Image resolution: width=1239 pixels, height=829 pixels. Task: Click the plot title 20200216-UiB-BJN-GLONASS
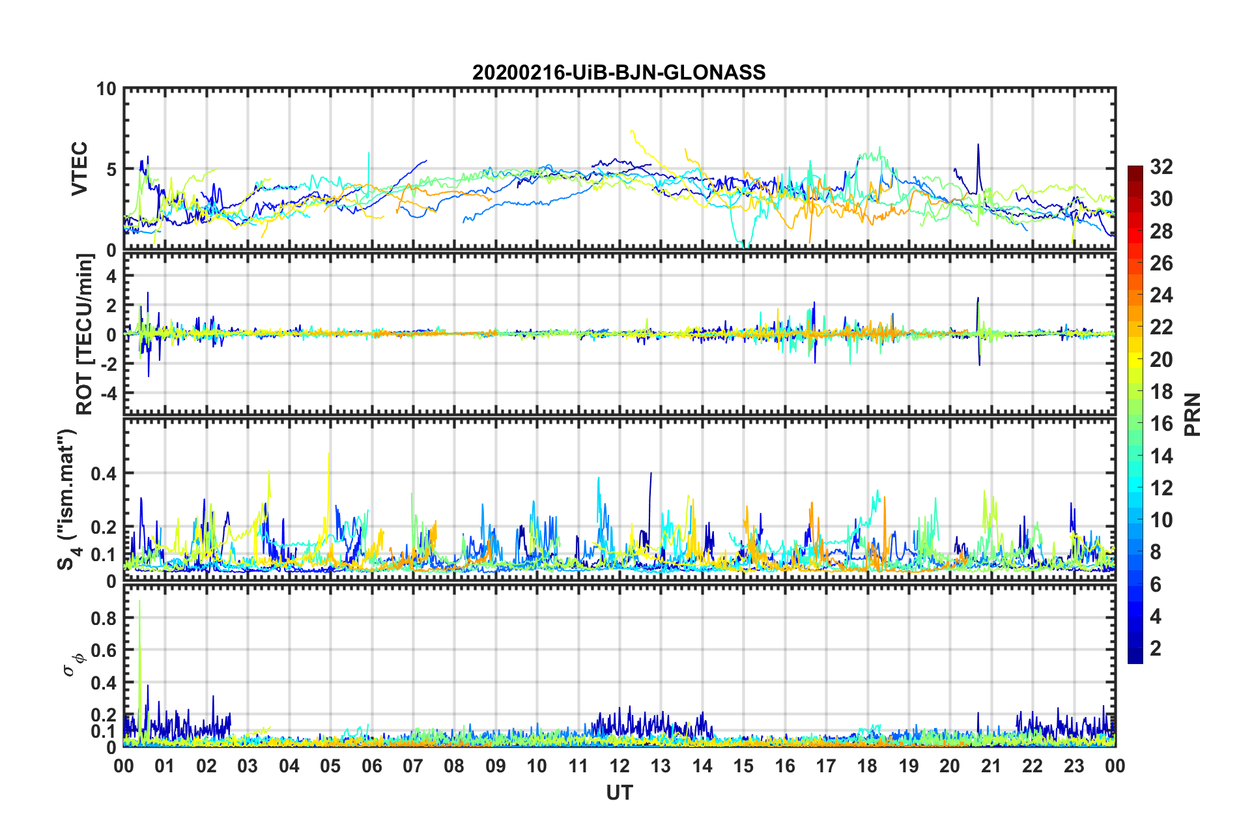tap(619, 72)
